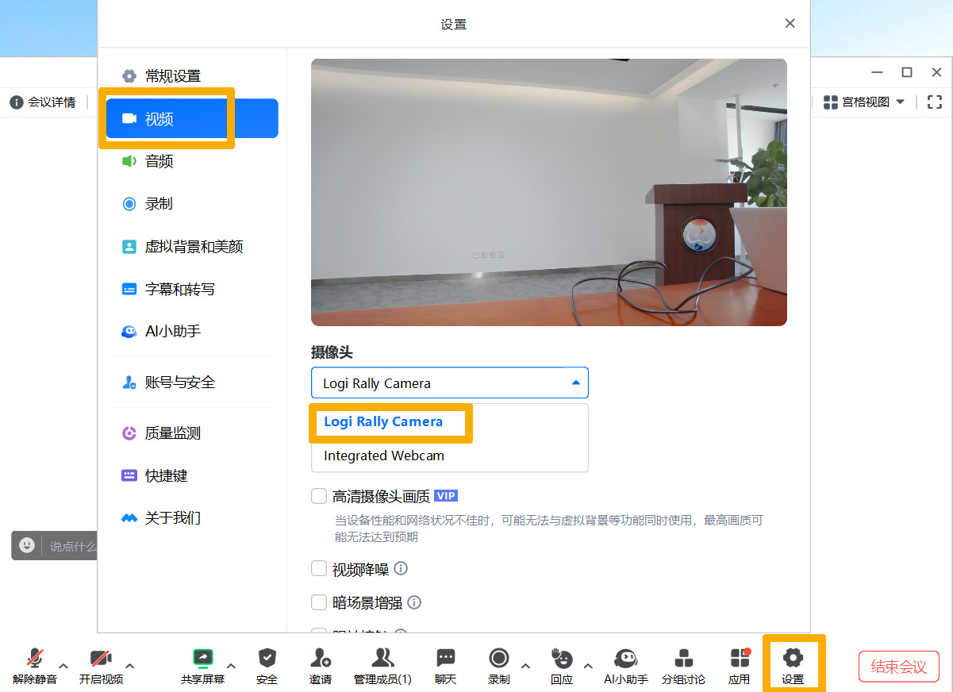Click the 邀请 invite icon
953x692 pixels.
click(320, 658)
